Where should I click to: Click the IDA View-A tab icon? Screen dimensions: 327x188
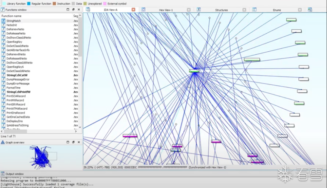click(88, 10)
